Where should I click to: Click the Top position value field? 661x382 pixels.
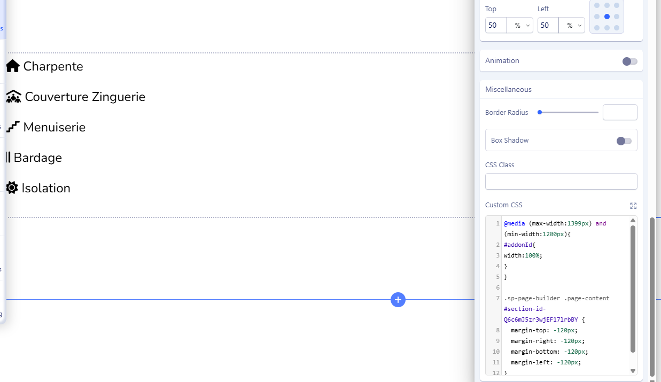(496, 25)
